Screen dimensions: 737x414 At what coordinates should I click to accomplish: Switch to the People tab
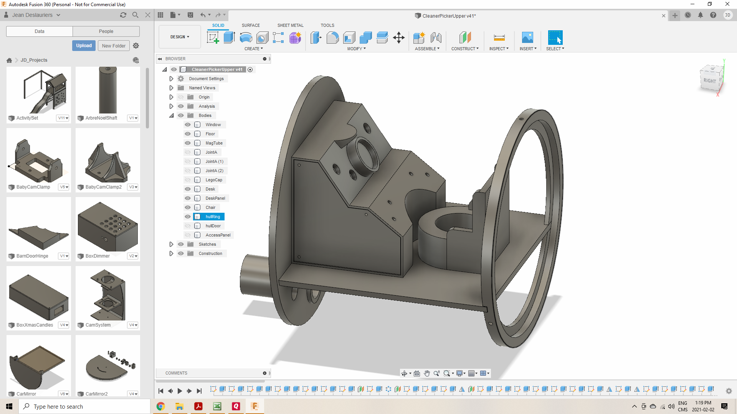pos(106,31)
